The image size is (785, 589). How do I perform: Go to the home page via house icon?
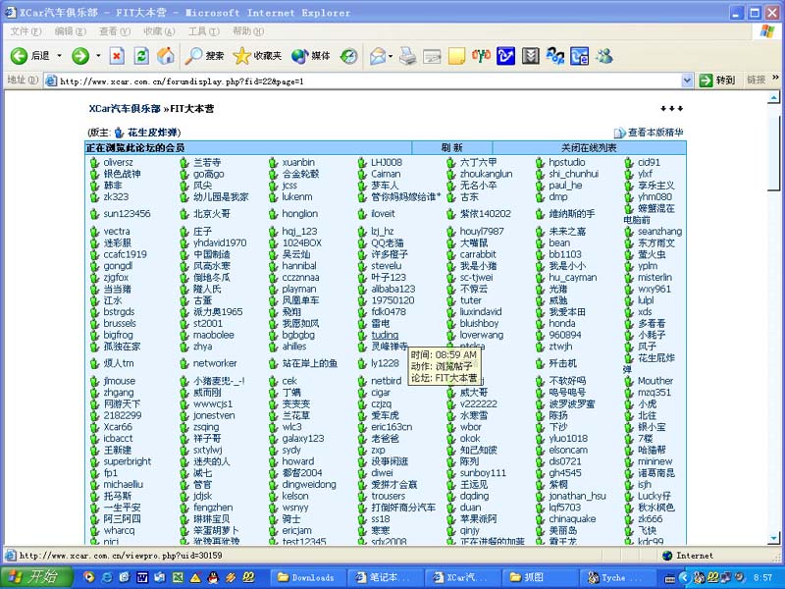click(166, 56)
